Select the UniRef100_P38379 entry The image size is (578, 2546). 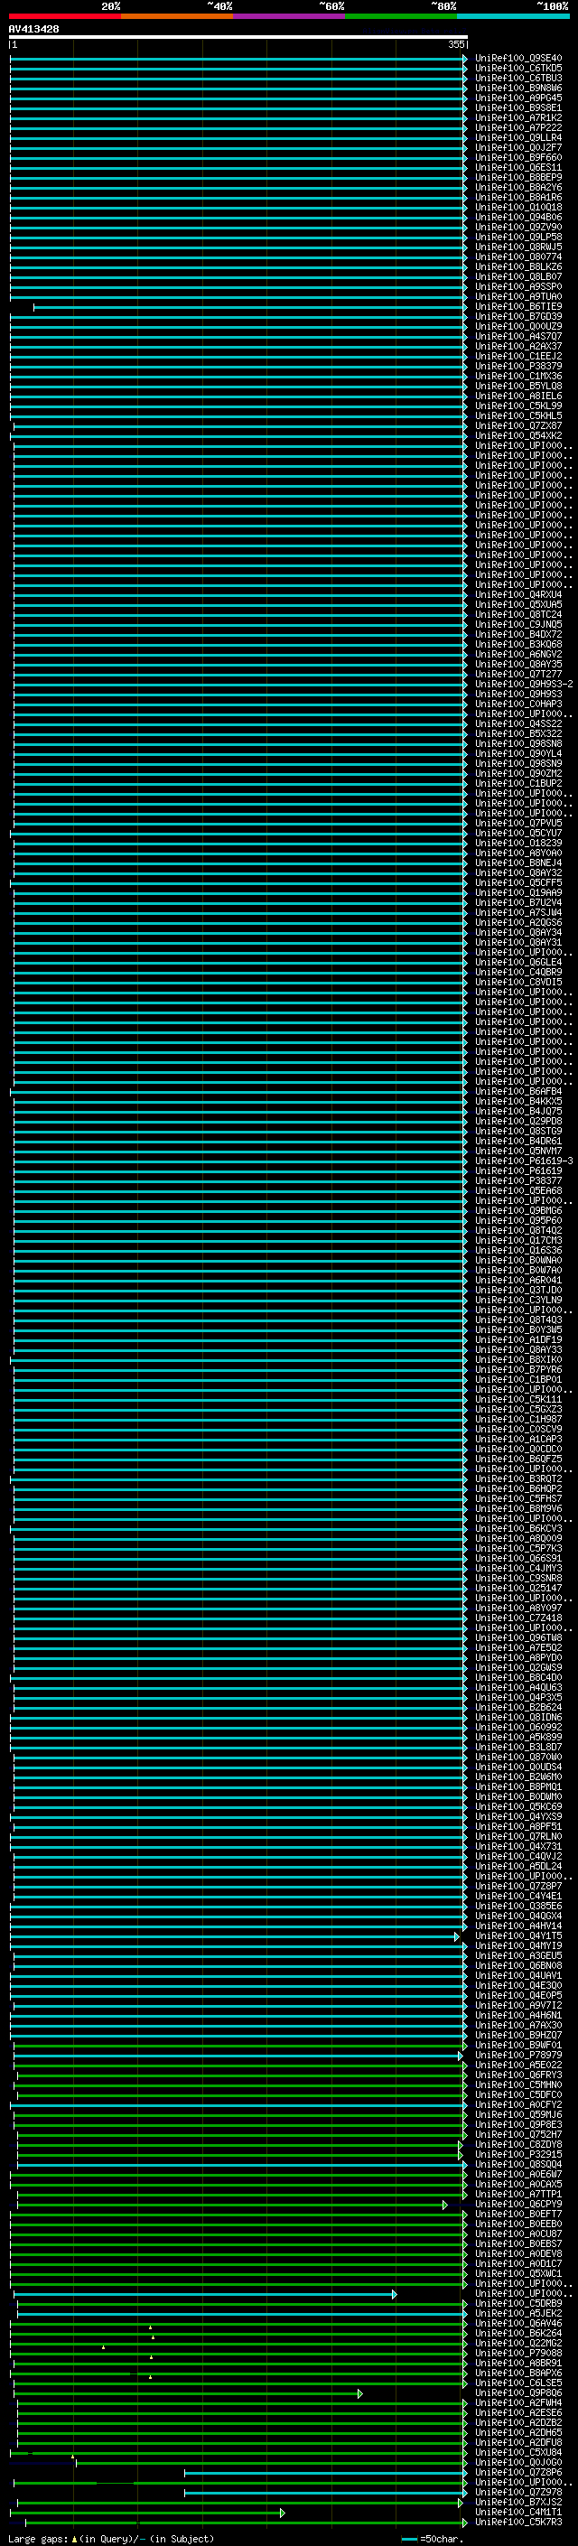[x=518, y=367]
